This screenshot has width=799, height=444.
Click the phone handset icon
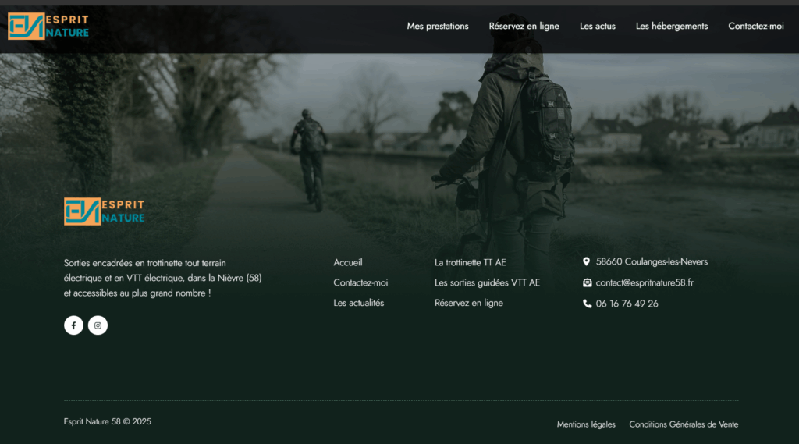(587, 304)
